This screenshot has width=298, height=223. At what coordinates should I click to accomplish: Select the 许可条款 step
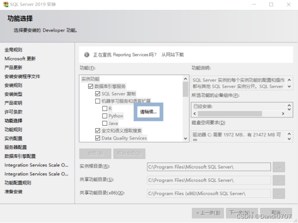tap(13, 112)
